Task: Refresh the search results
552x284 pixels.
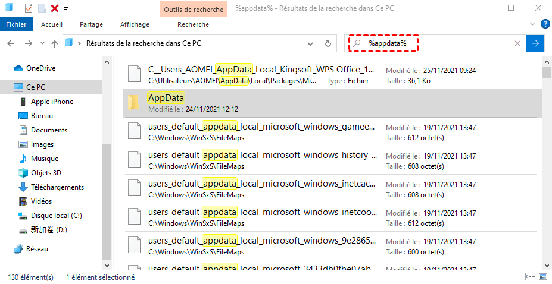Action: [328, 43]
